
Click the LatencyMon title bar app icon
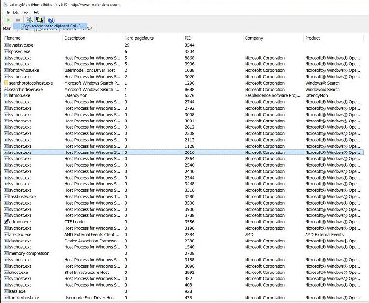[5, 4]
